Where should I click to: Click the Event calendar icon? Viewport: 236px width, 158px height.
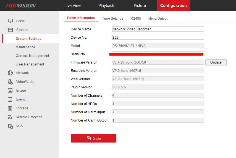coord(10,99)
